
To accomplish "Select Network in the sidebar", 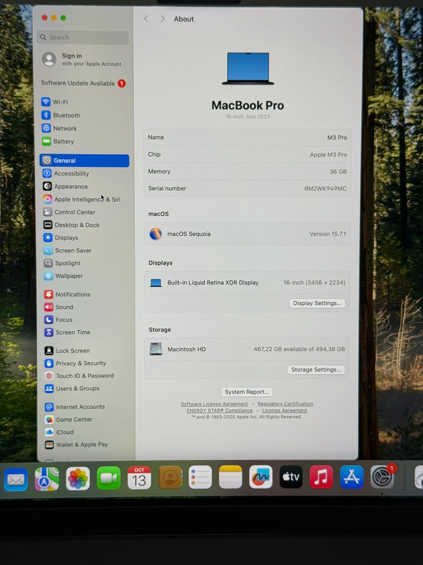I will [x=59, y=128].
